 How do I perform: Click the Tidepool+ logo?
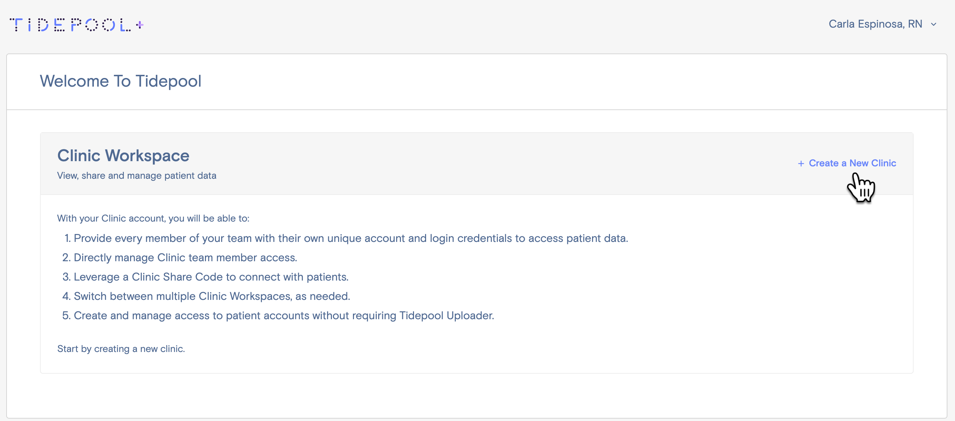point(77,25)
